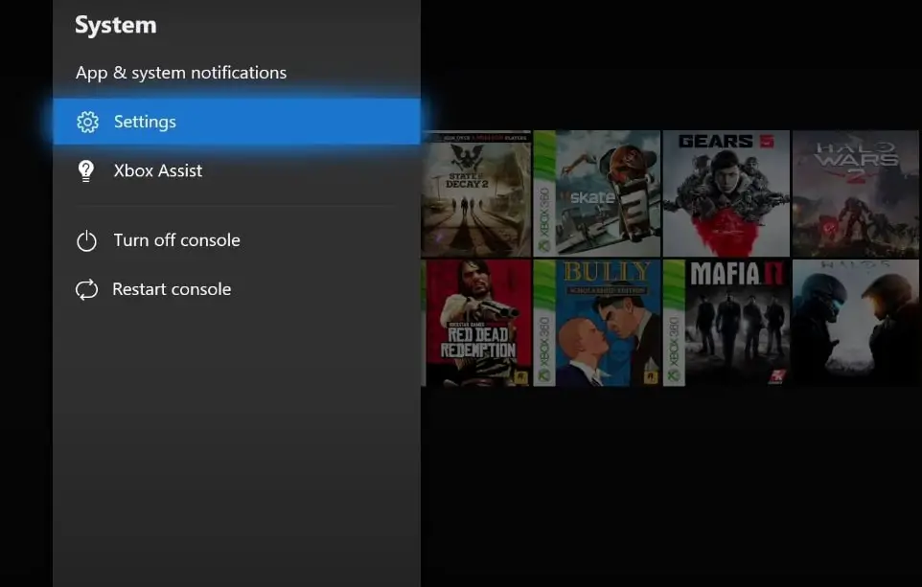Viewport: 922px width, 587px height.
Task: Select the Halo 5 Guardians tile
Action: pyautogui.click(x=856, y=323)
